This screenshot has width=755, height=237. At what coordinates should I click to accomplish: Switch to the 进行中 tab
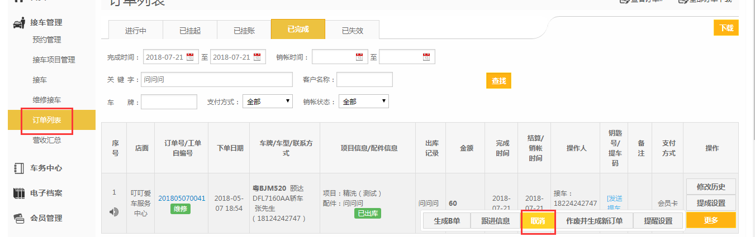[x=135, y=30]
